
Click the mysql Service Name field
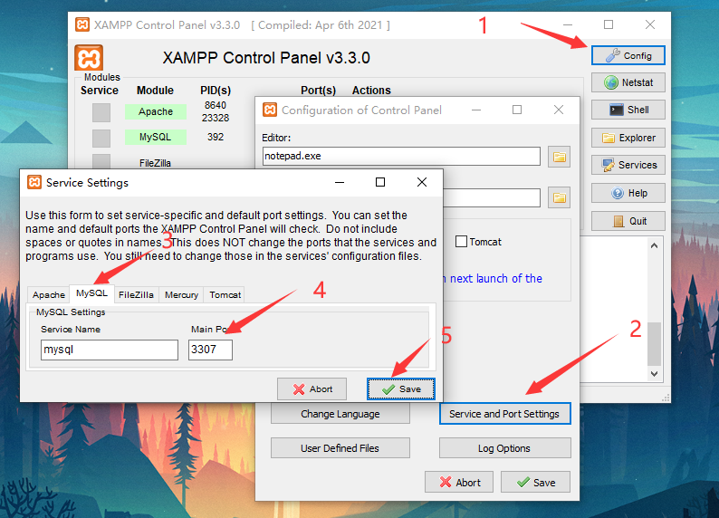[110, 350]
